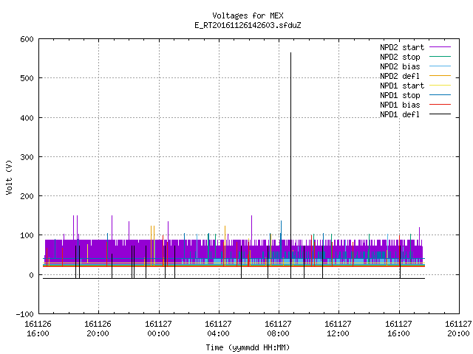
Task: Click the dark blue NPD1 stop legend line
Action: point(440,95)
